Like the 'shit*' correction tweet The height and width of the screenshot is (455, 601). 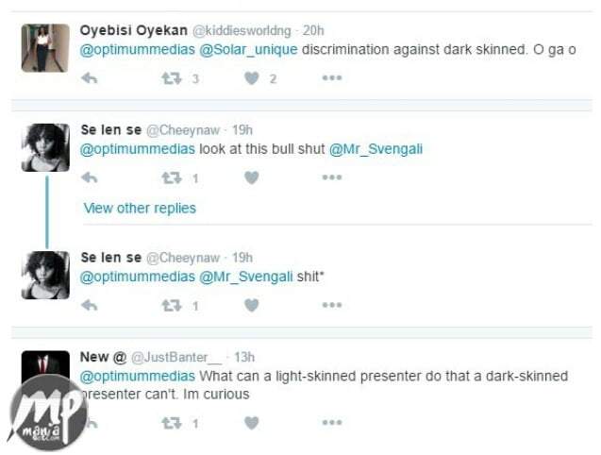tap(251, 306)
